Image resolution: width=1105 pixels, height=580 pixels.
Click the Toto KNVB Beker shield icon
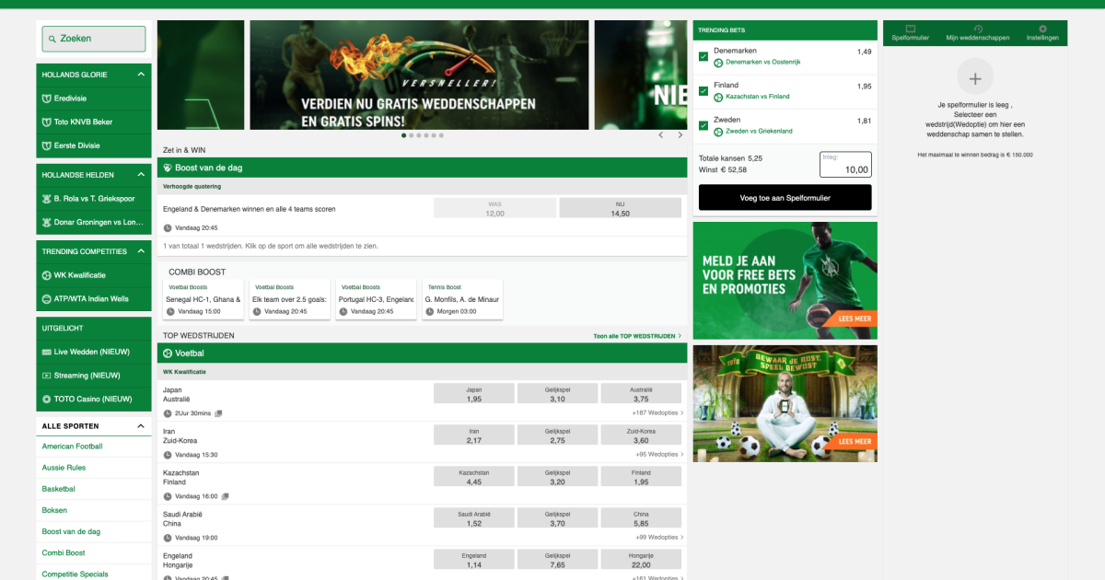coord(47,122)
